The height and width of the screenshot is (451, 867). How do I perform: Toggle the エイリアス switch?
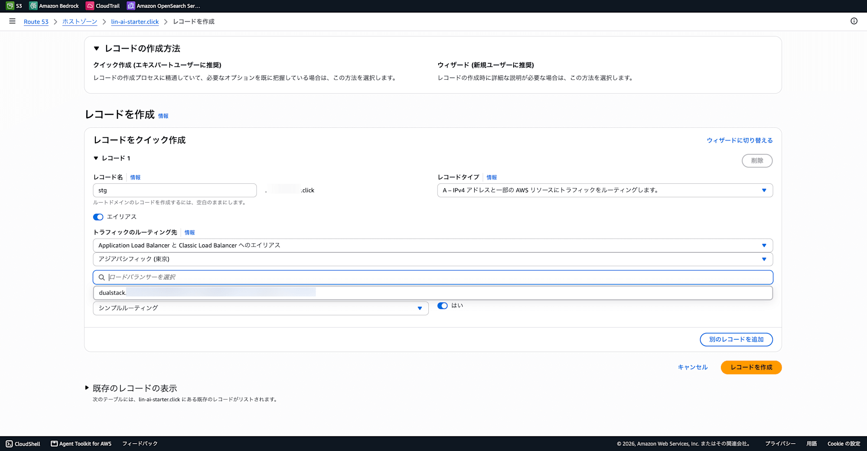tap(98, 217)
